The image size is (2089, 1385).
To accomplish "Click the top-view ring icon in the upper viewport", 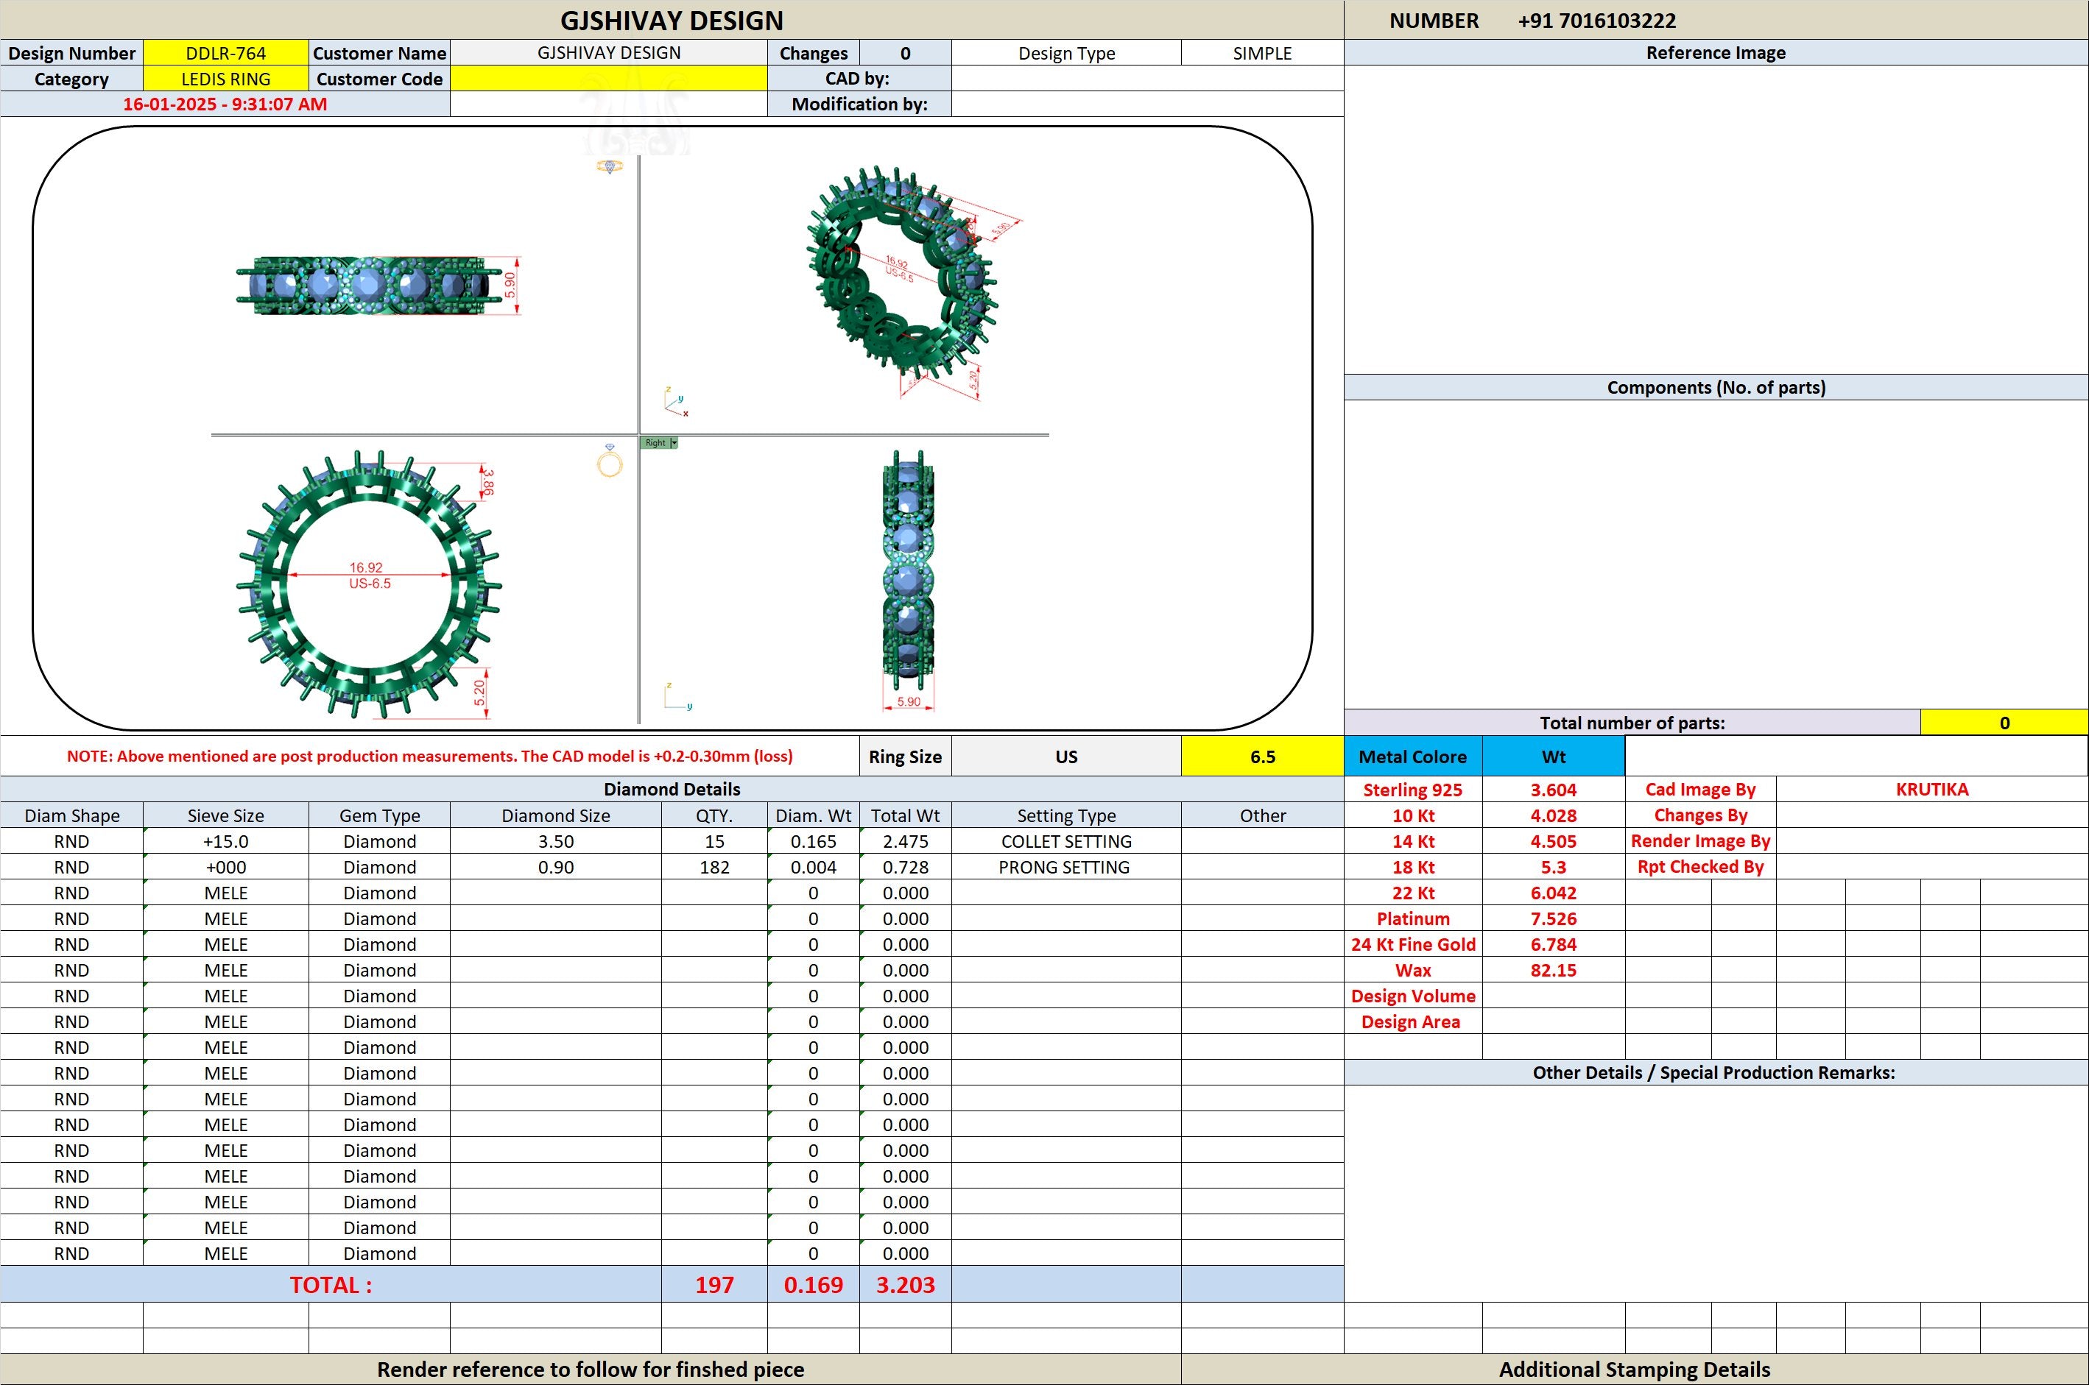I will [x=610, y=166].
